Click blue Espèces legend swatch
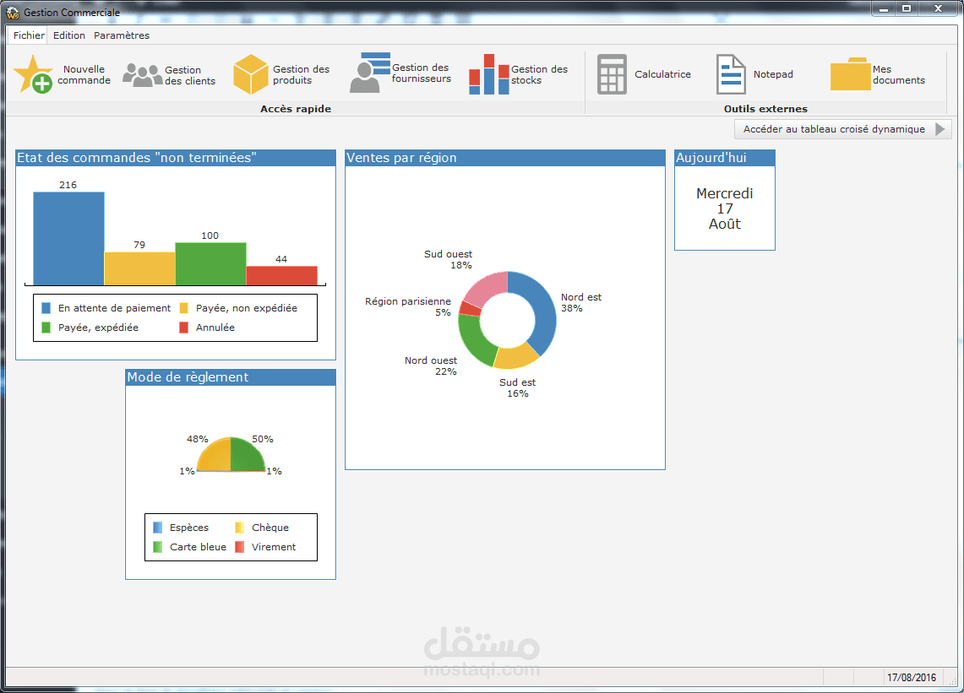This screenshot has height=693, width=964. pos(158,528)
